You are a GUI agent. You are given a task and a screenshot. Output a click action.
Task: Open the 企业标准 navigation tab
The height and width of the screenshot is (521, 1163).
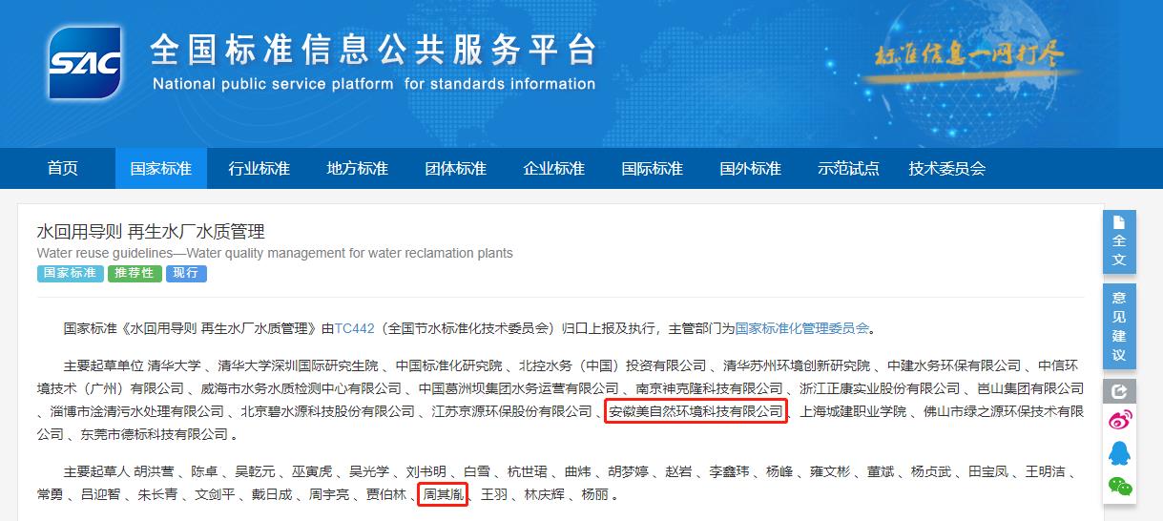point(554,169)
